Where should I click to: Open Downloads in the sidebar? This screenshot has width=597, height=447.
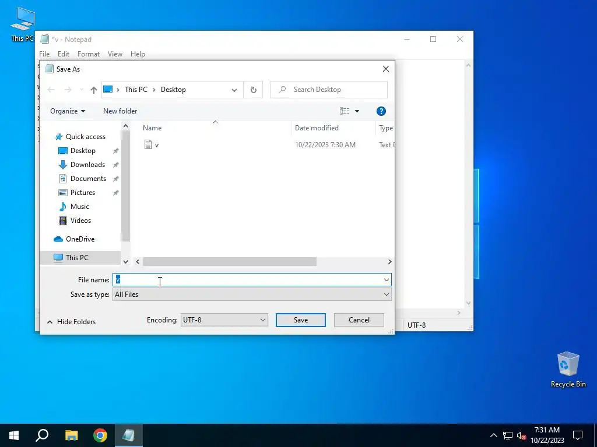[87, 165]
